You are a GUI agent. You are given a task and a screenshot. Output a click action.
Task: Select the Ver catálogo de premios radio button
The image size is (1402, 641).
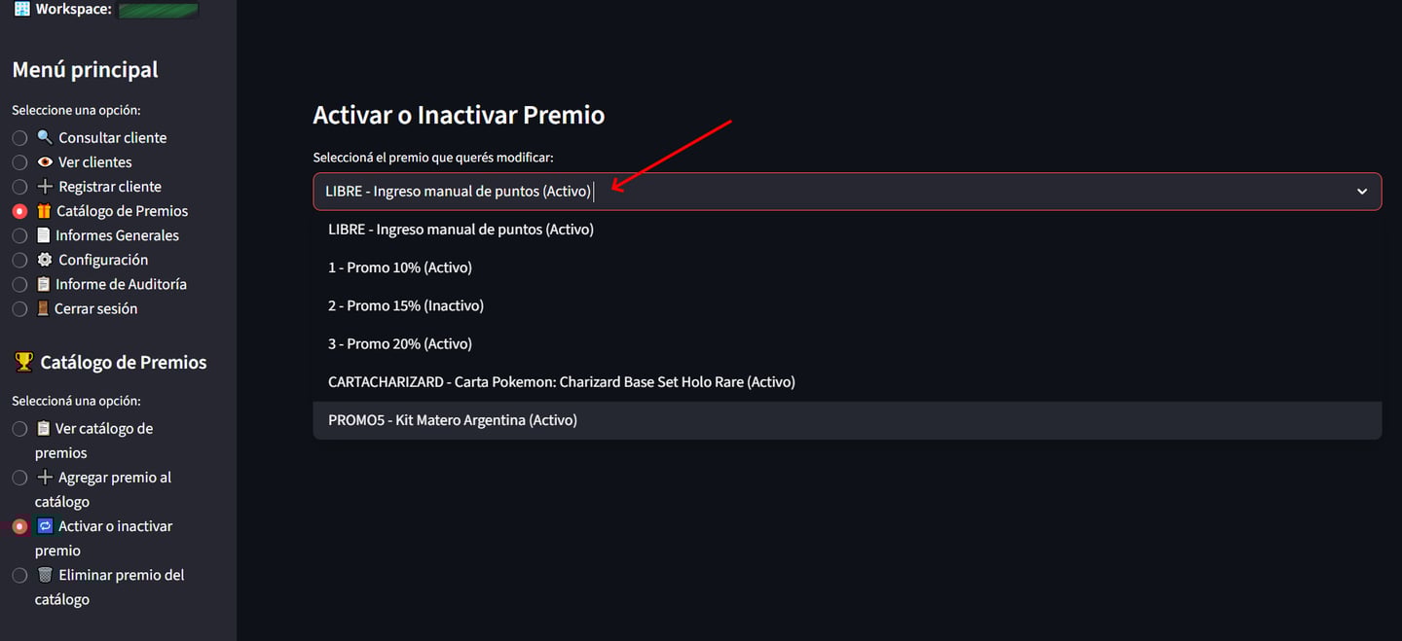(x=19, y=429)
